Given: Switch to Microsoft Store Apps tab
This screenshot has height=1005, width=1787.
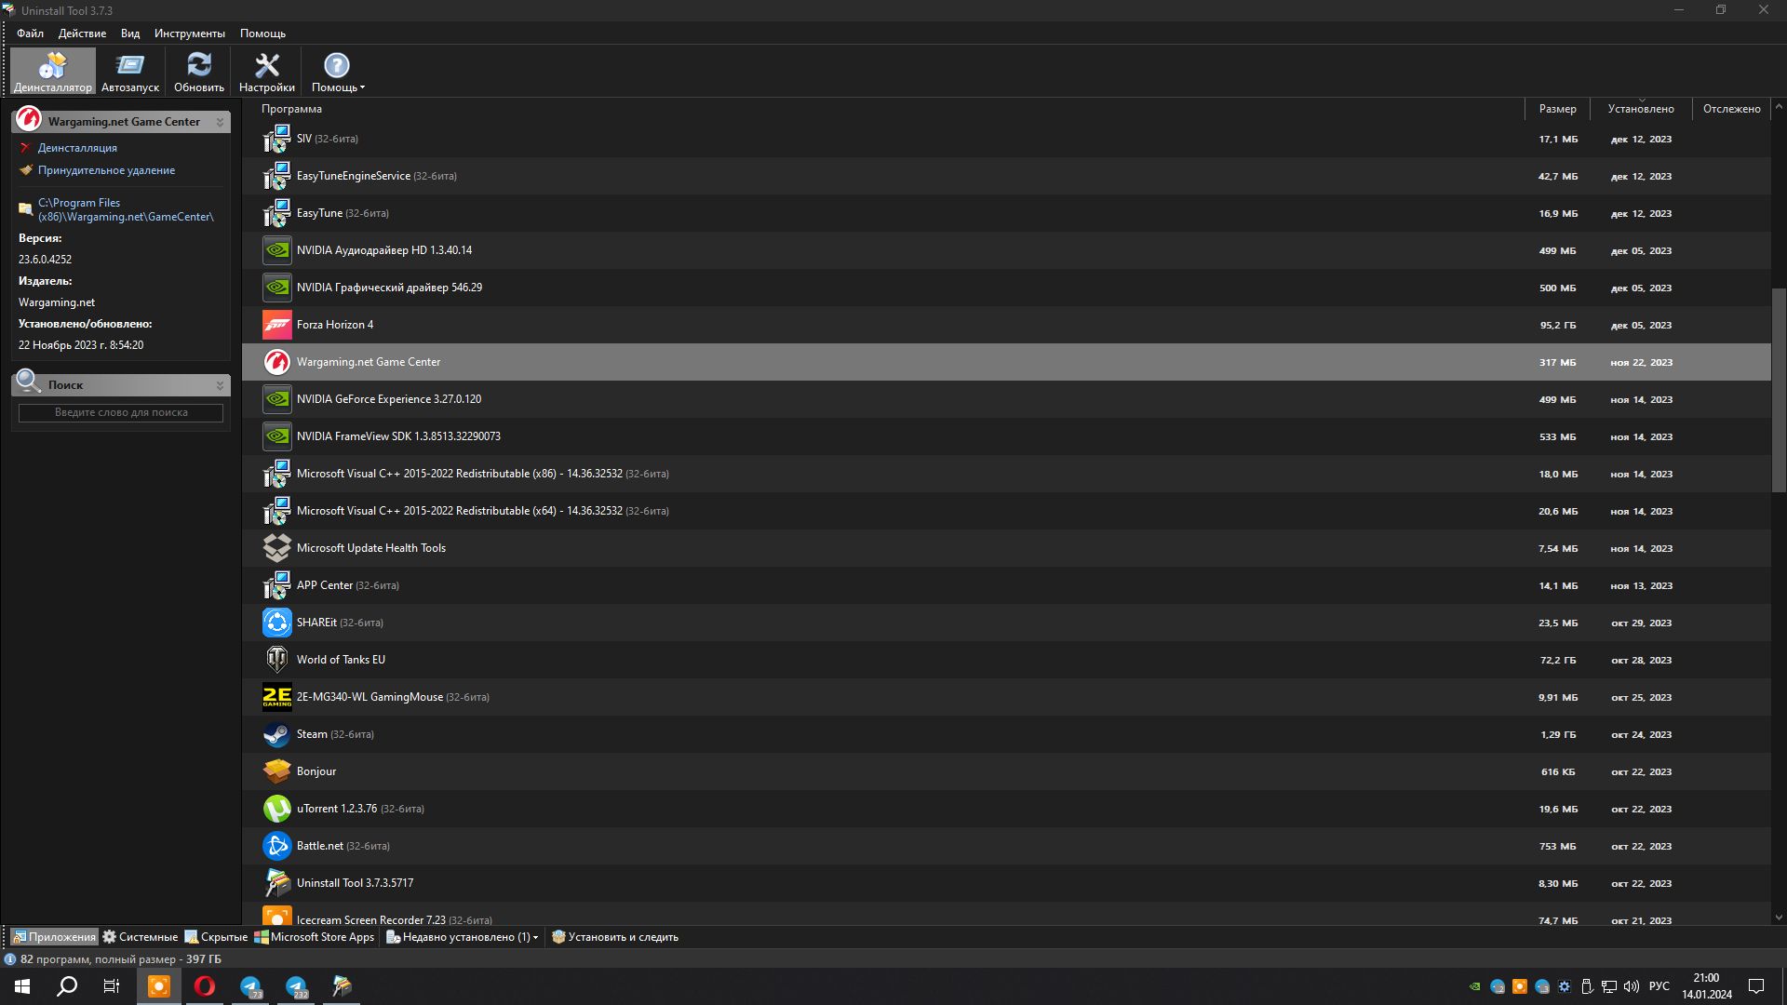Looking at the screenshot, I should (x=315, y=937).
